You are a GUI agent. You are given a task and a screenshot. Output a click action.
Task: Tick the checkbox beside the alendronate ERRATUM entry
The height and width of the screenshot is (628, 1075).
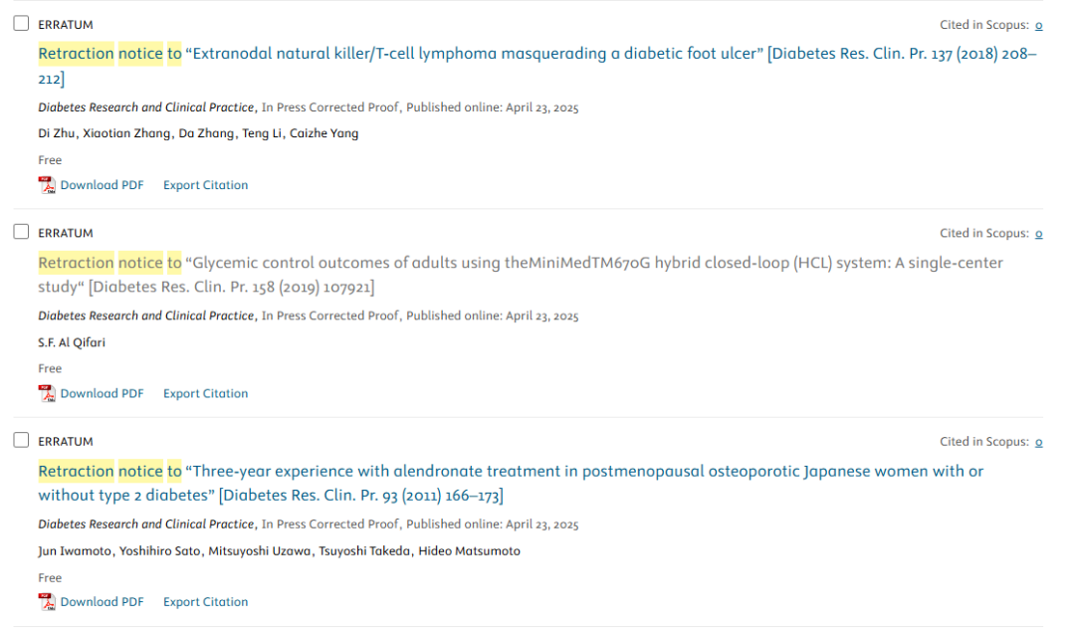coord(21,440)
